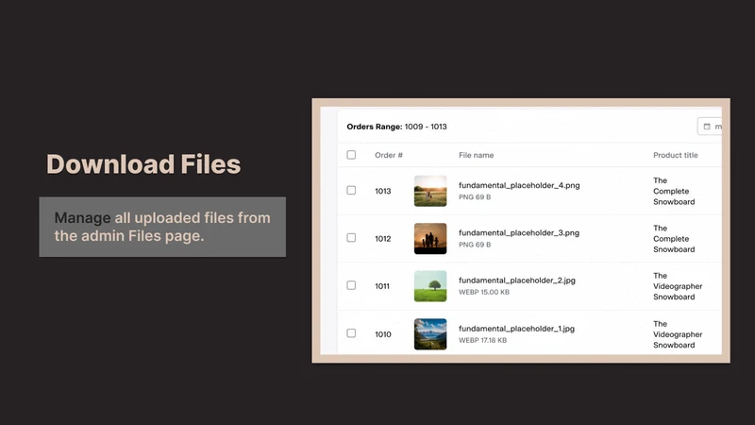Check the box for order 1012

click(351, 238)
